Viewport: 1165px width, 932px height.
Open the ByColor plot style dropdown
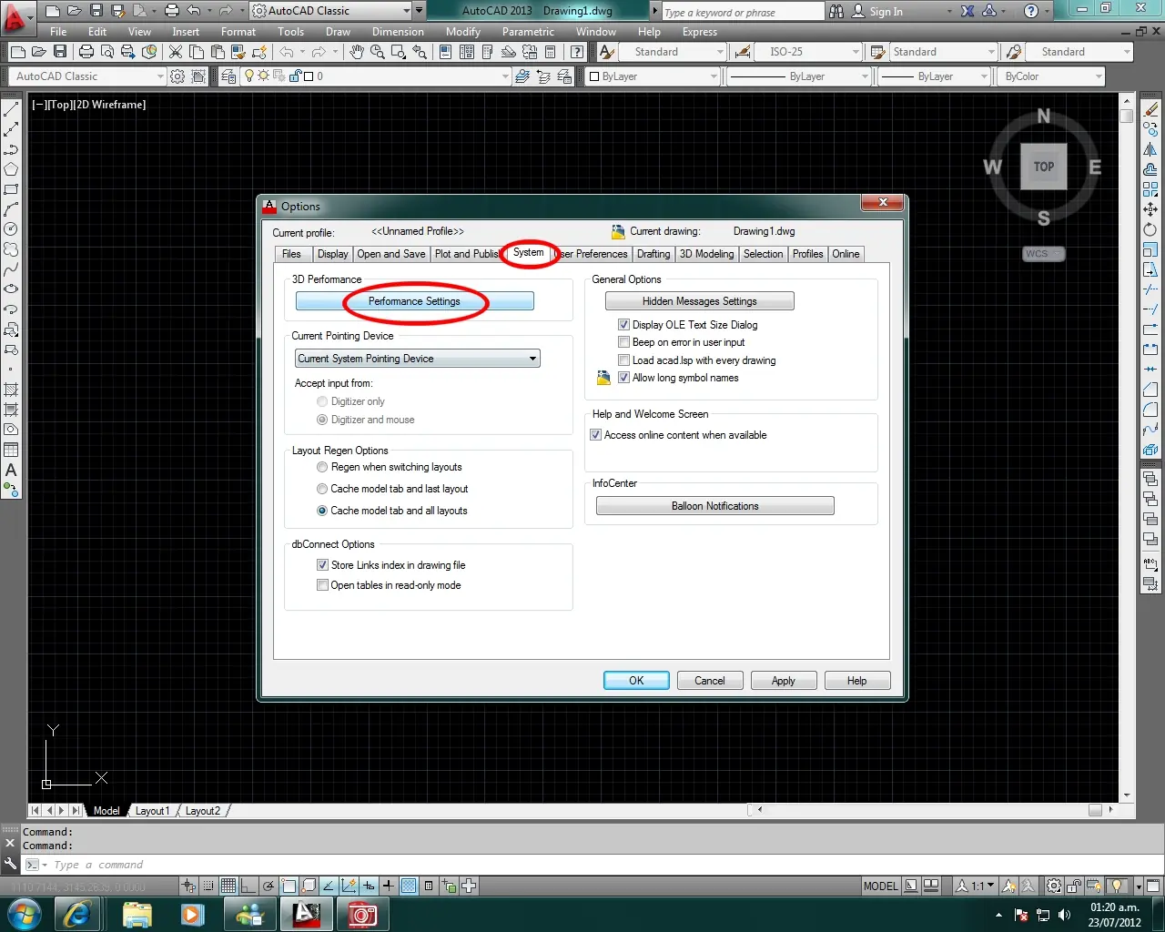[1051, 76]
